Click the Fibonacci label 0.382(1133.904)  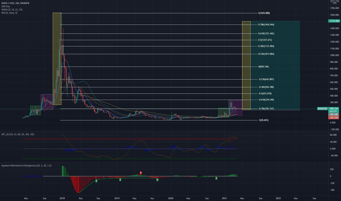[x=266, y=46]
